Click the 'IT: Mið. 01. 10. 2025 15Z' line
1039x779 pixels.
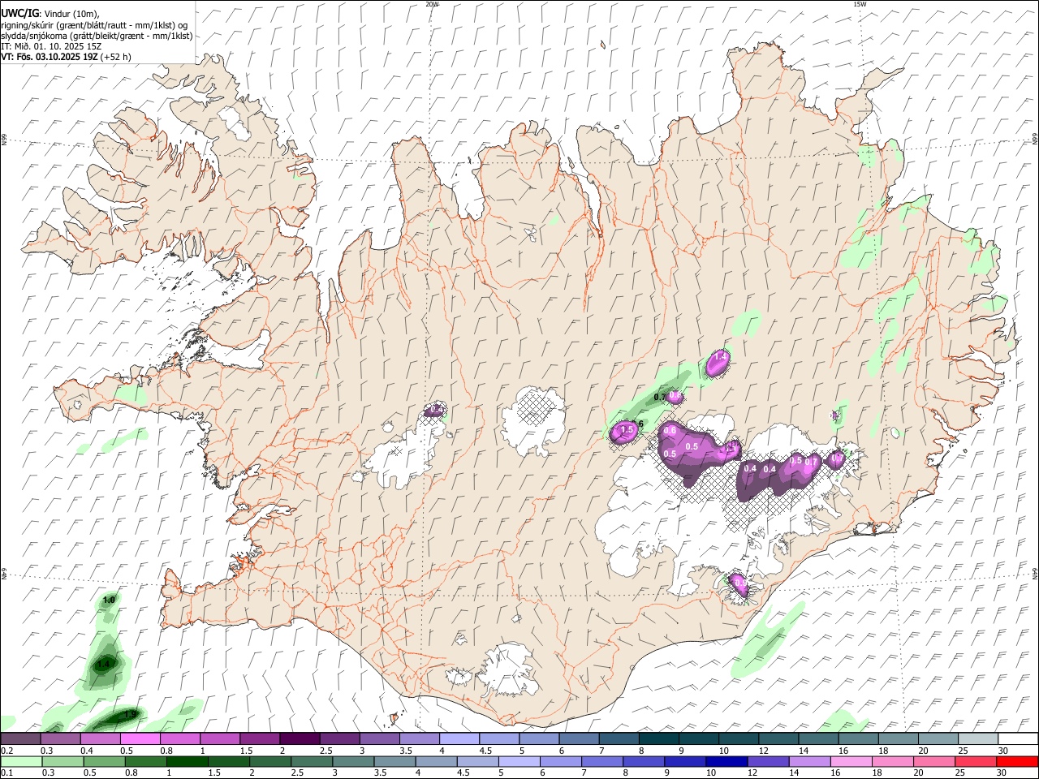pos(50,46)
